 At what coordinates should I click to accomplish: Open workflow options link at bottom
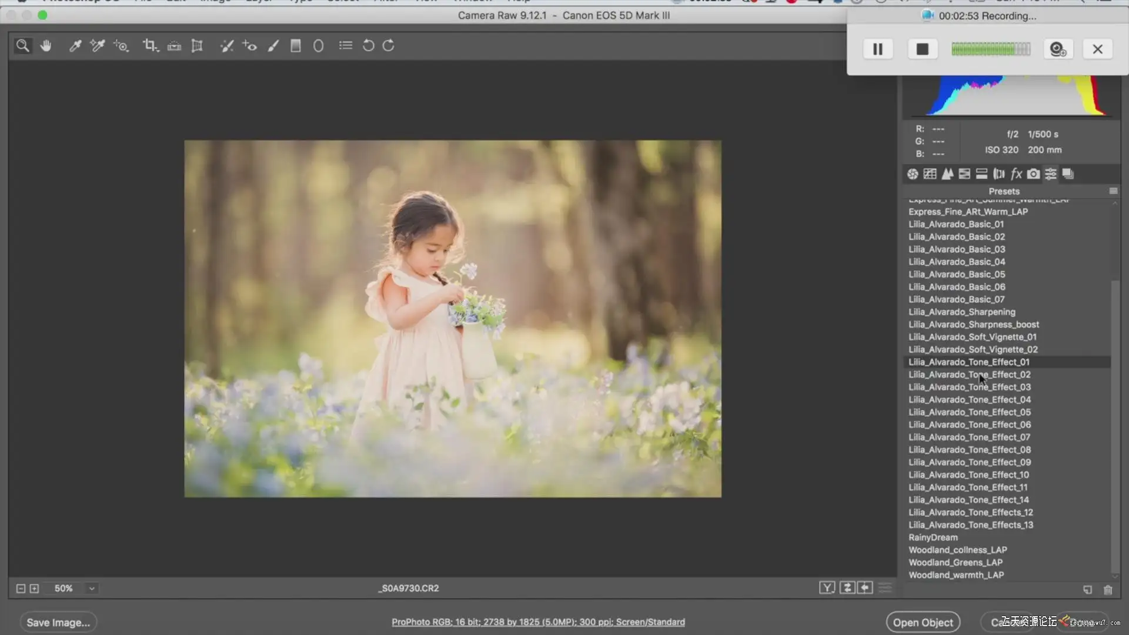[x=538, y=622]
